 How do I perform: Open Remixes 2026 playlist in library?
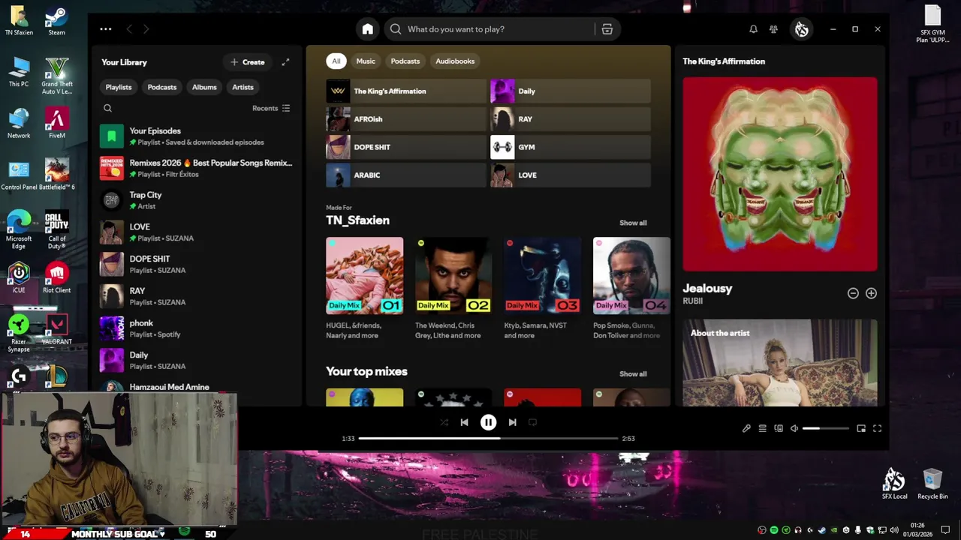point(197,168)
